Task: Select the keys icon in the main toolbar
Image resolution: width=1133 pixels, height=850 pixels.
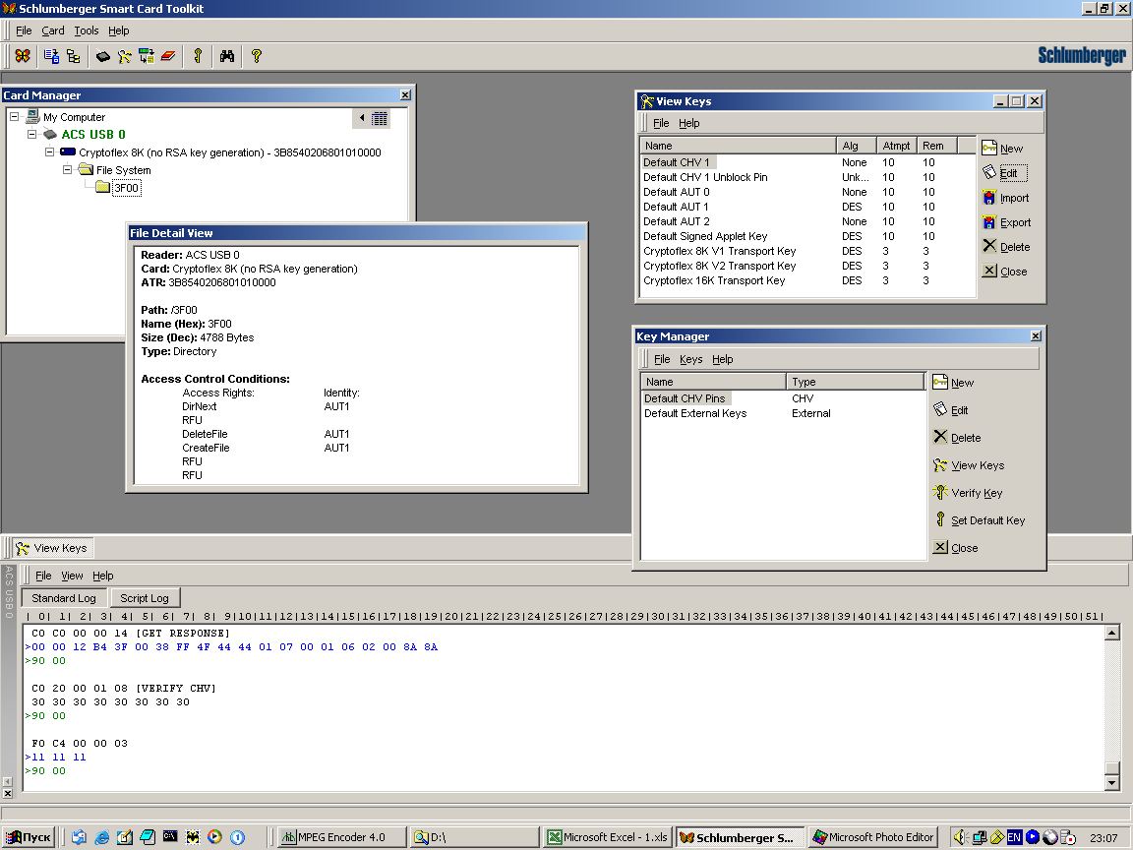Action: [125, 56]
